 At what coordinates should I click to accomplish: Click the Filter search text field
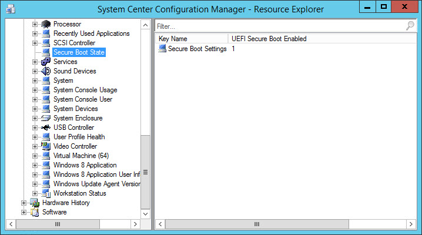pos(279,26)
